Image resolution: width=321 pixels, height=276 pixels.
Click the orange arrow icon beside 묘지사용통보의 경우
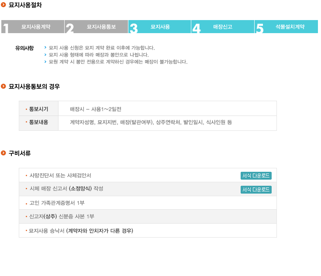(x=3, y=86)
